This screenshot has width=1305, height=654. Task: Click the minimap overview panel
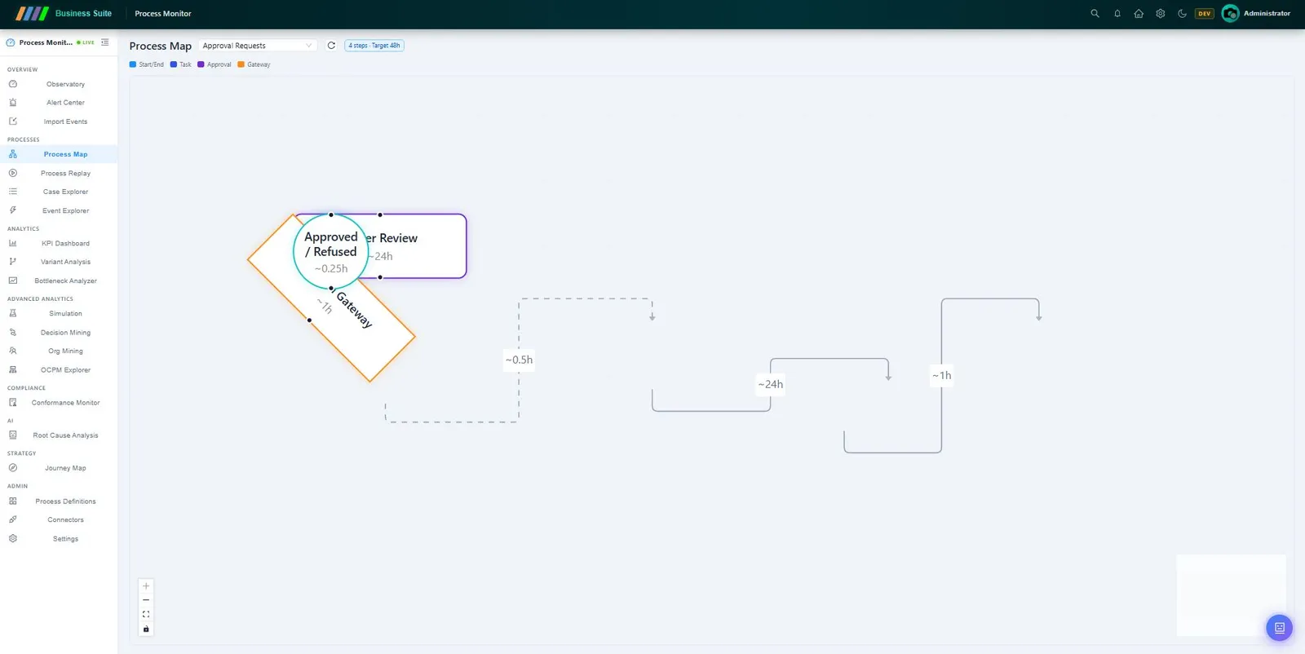(x=1232, y=595)
